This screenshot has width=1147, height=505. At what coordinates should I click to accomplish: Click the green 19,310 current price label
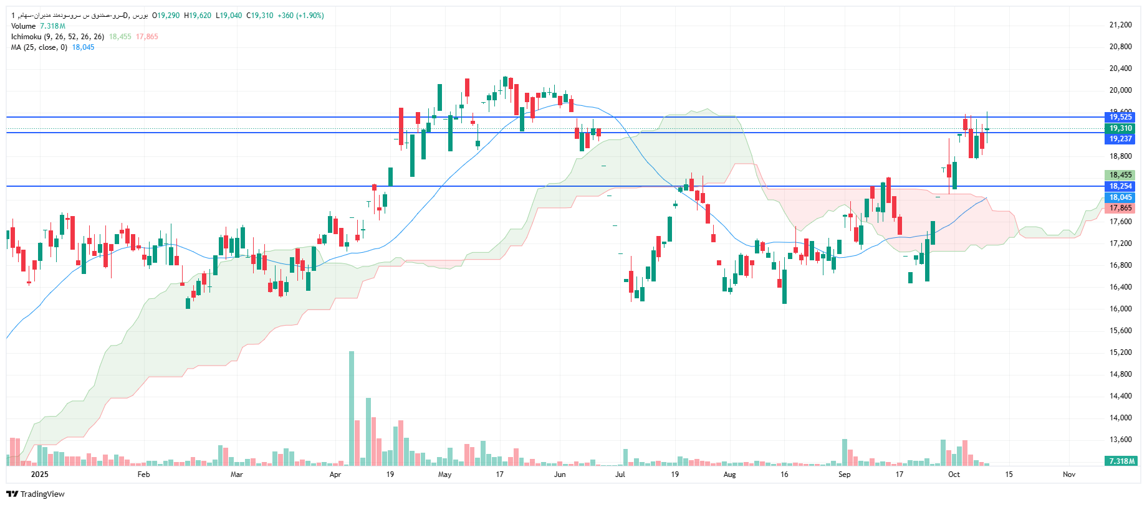pos(1120,128)
